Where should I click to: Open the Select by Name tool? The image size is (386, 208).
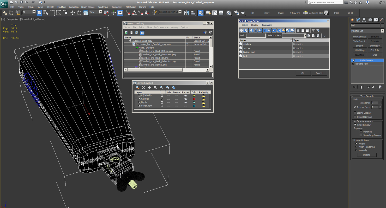[x=46, y=13]
